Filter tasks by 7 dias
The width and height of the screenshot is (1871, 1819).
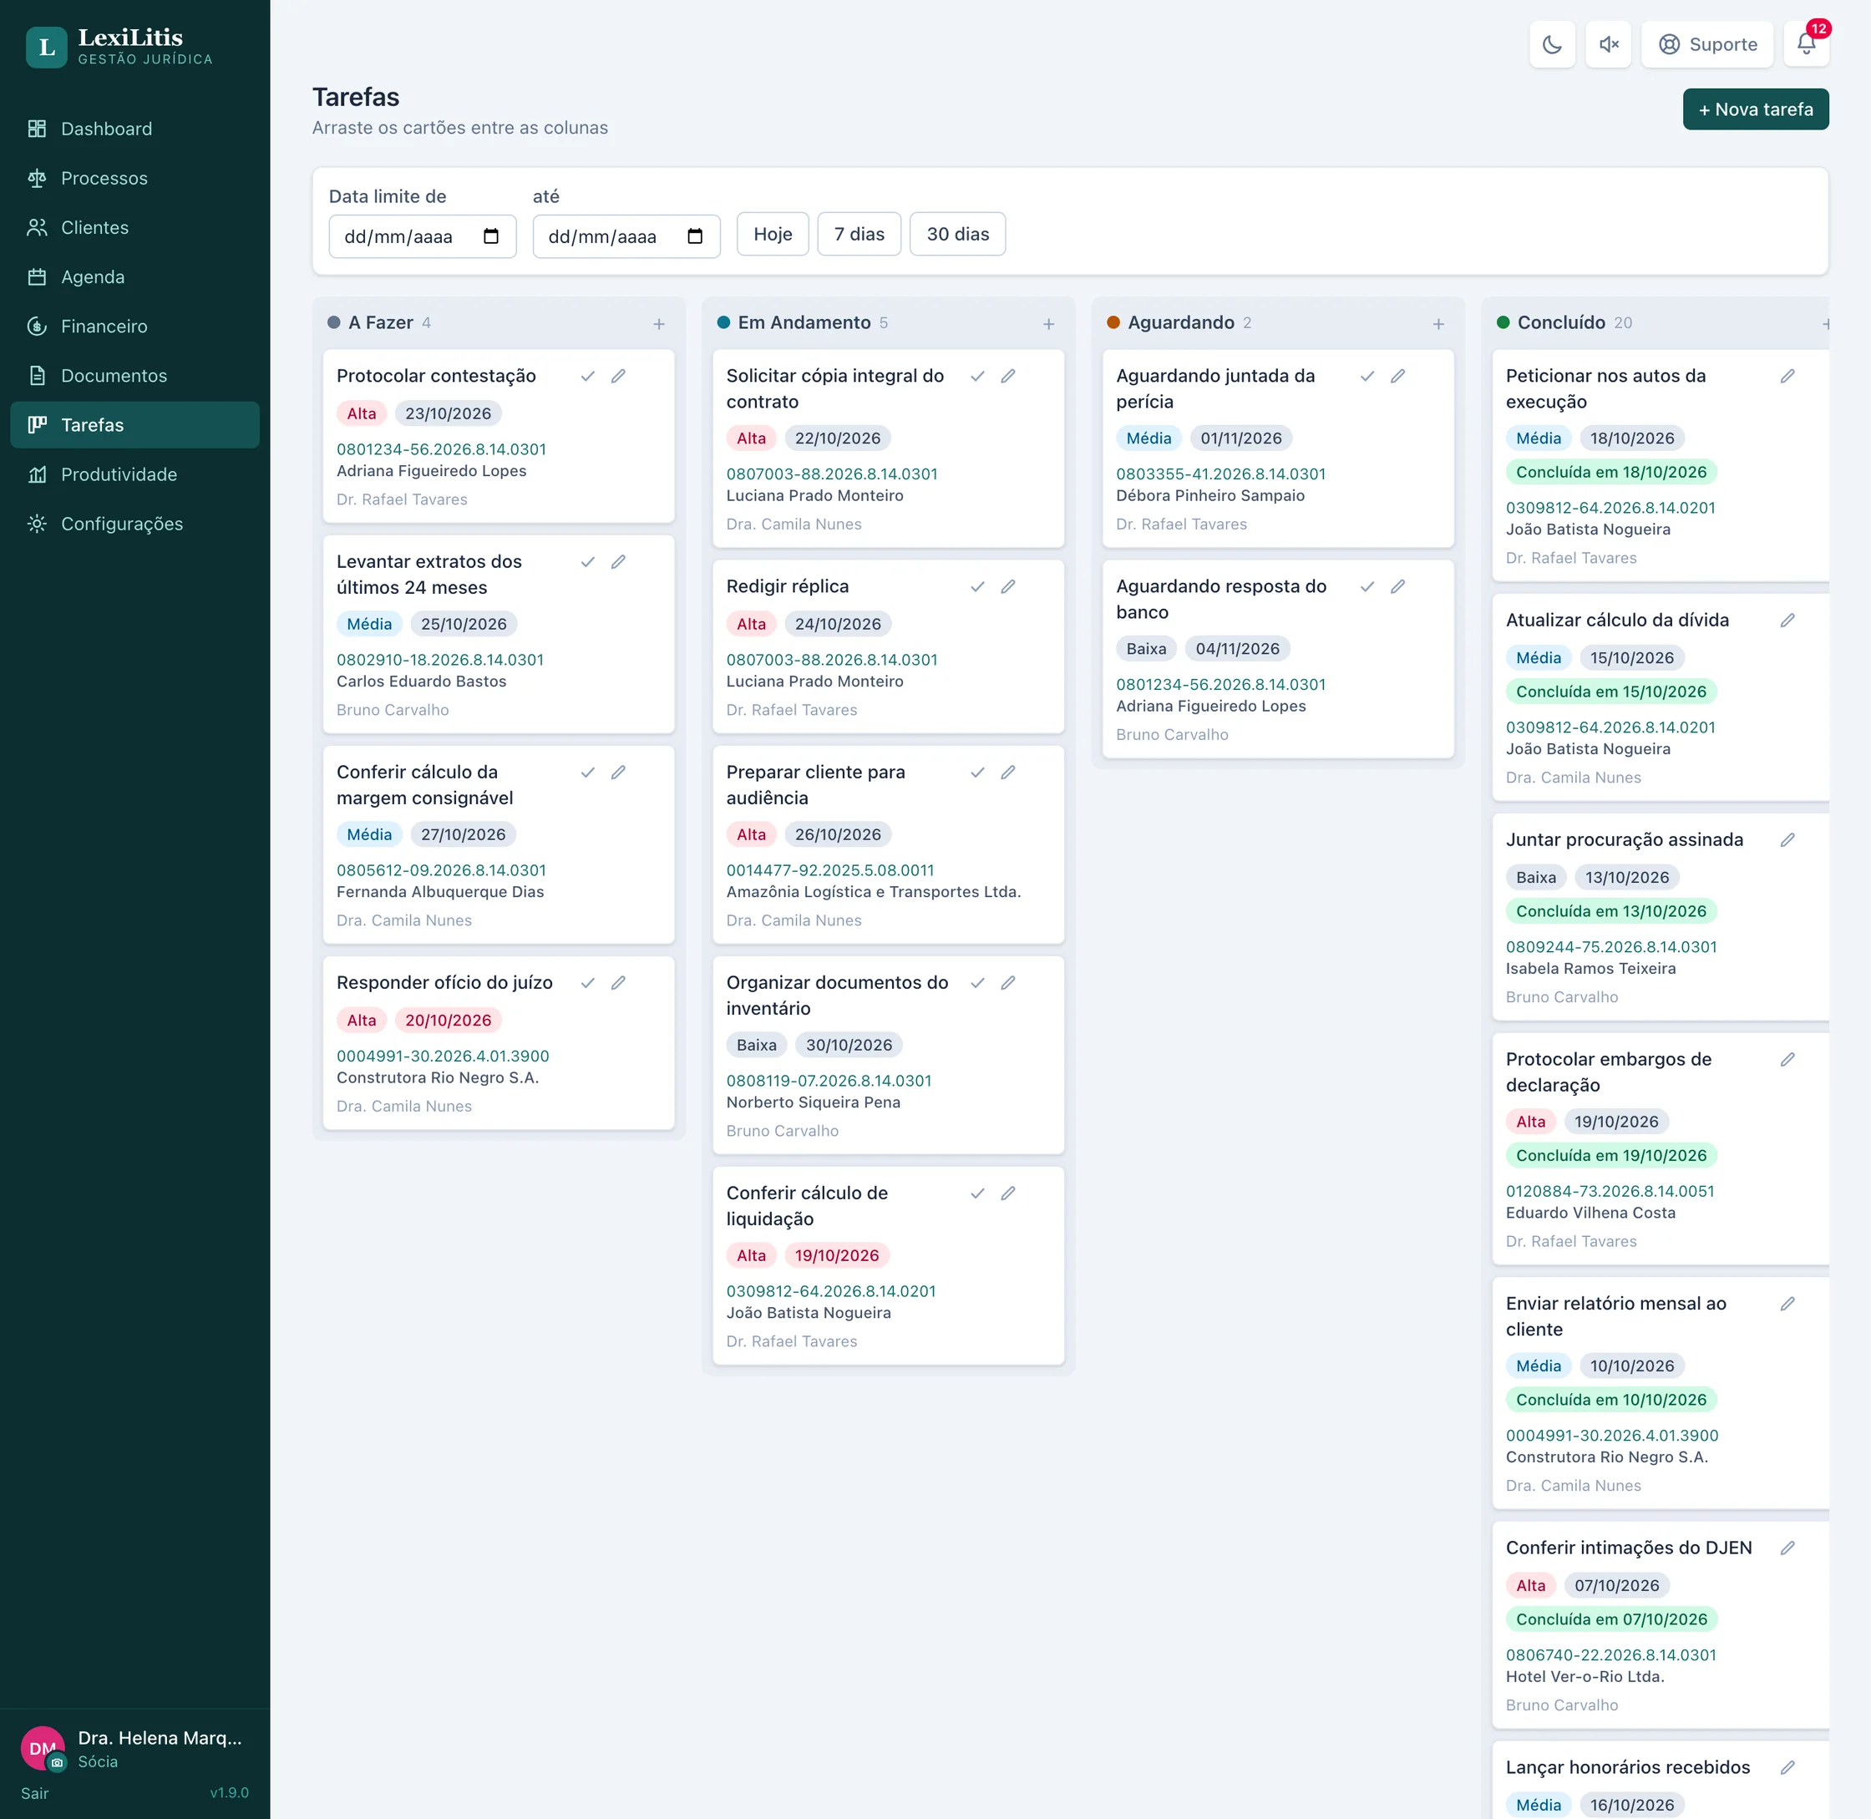859,234
